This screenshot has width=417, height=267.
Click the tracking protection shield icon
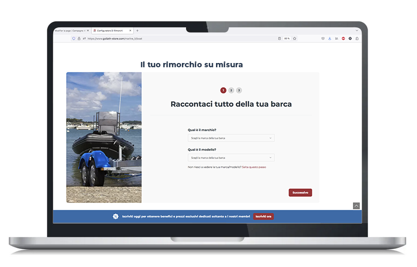click(x=74, y=38)
